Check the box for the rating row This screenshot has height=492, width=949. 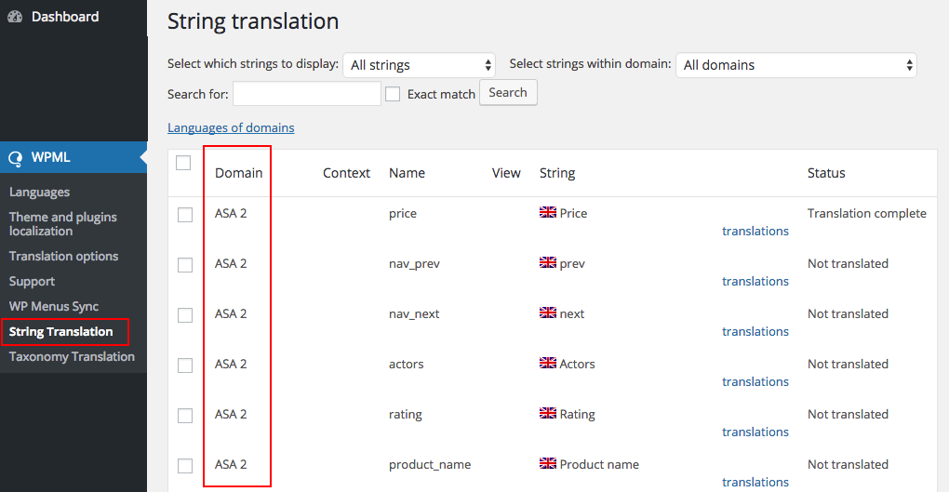pos(185,416)
